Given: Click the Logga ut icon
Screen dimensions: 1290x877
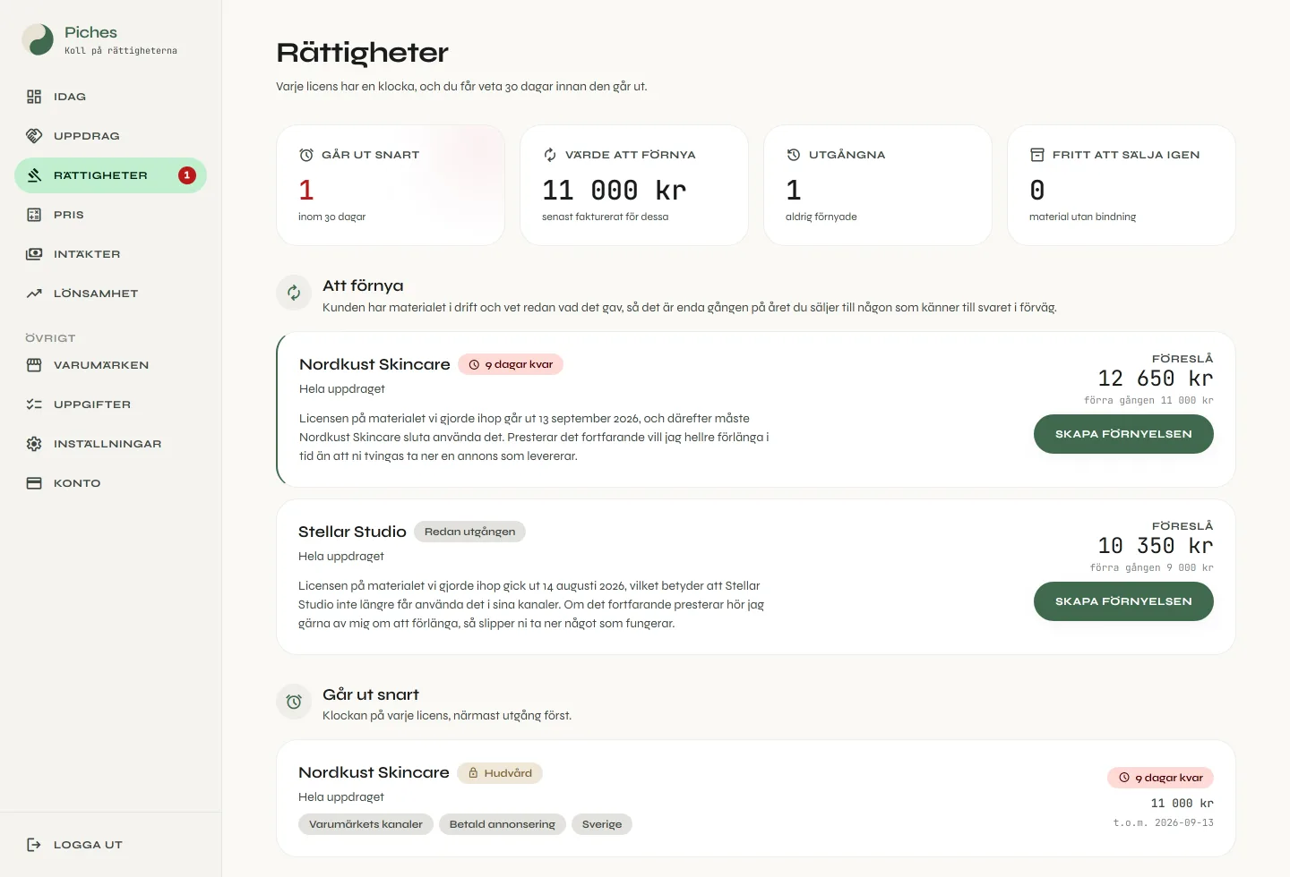Looking at the screenshot, I should point(34,845).
